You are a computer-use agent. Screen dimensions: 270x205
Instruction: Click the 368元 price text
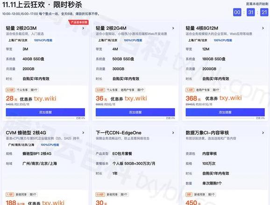tap(193, 99)
